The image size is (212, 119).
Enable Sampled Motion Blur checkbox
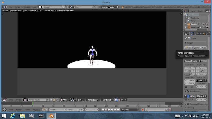pyautogui.click(x=188, y=104)
